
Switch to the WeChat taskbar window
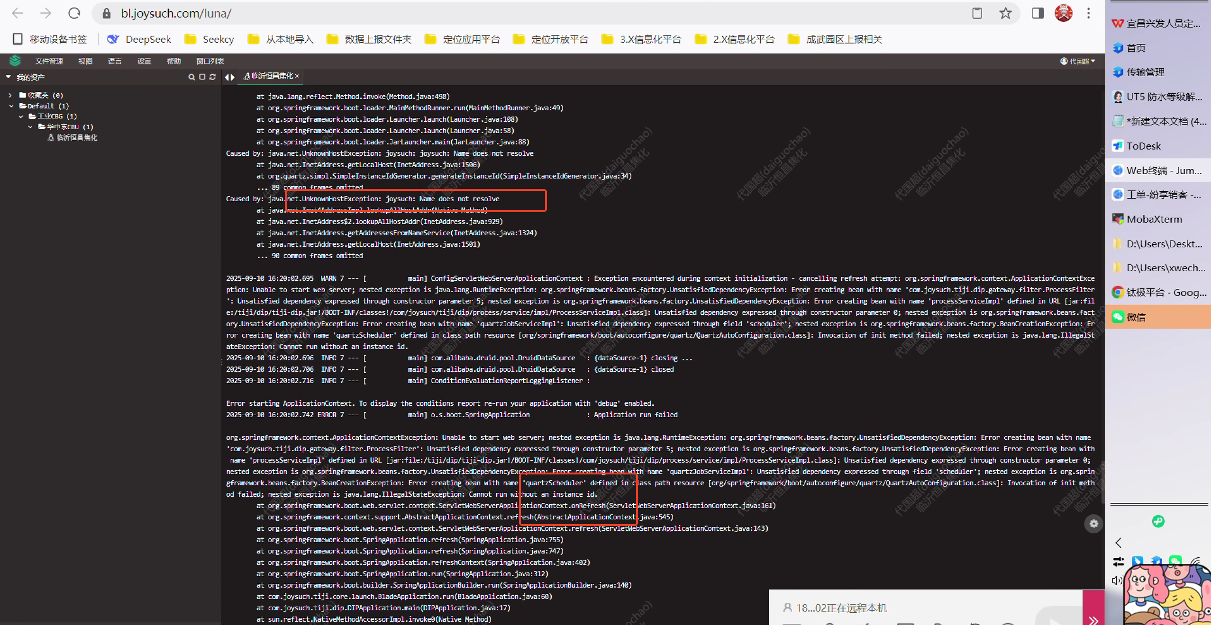(x=1158, y=317)
